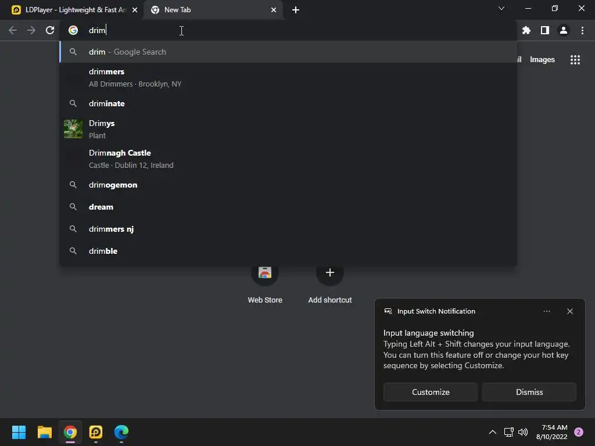Toggle the side panel icon
The width and height of the screenshot is (595, 446).
click(x=545, y=30)
